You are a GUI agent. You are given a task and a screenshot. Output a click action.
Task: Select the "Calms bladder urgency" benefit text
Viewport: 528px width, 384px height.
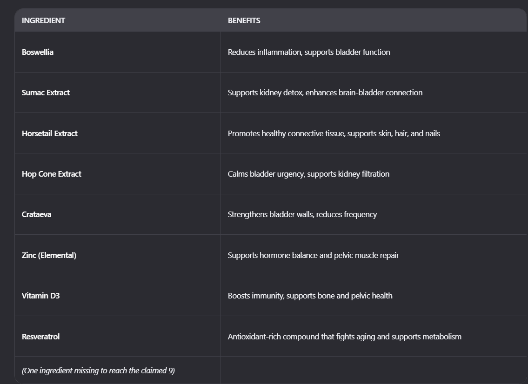tap(308, 174)
